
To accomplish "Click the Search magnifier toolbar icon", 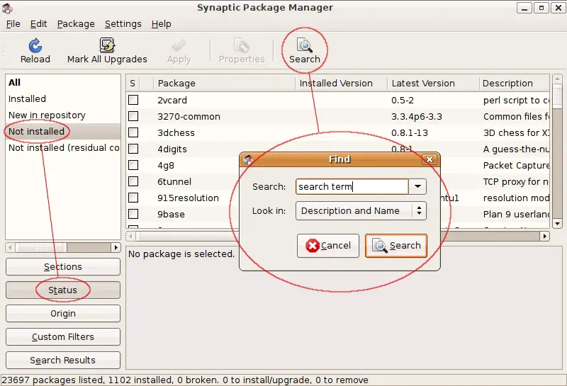I will pyautogui.click(x=305, y=45).
